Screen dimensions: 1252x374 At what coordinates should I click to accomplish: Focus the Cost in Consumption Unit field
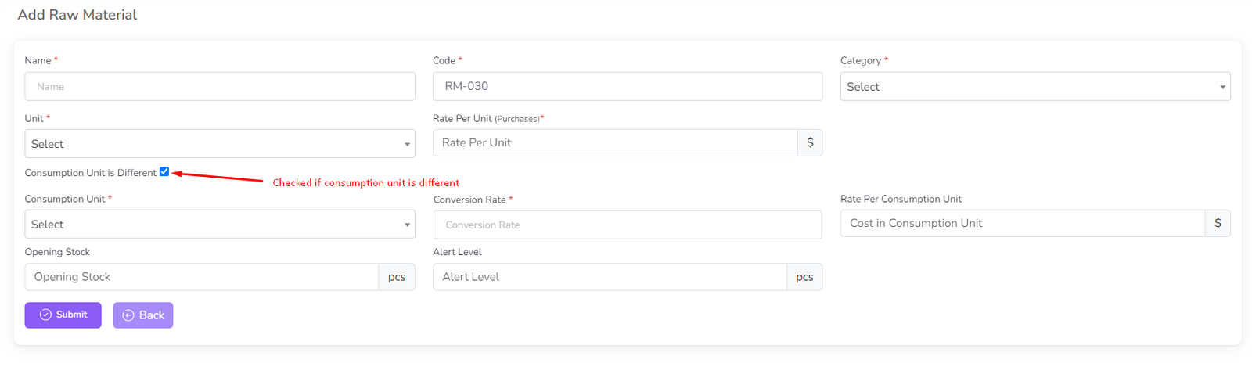[x=1022, y=224]
